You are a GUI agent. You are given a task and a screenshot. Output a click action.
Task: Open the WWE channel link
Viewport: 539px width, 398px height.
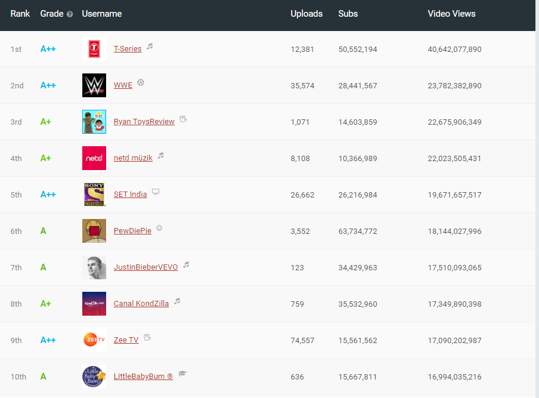point(123,85)
